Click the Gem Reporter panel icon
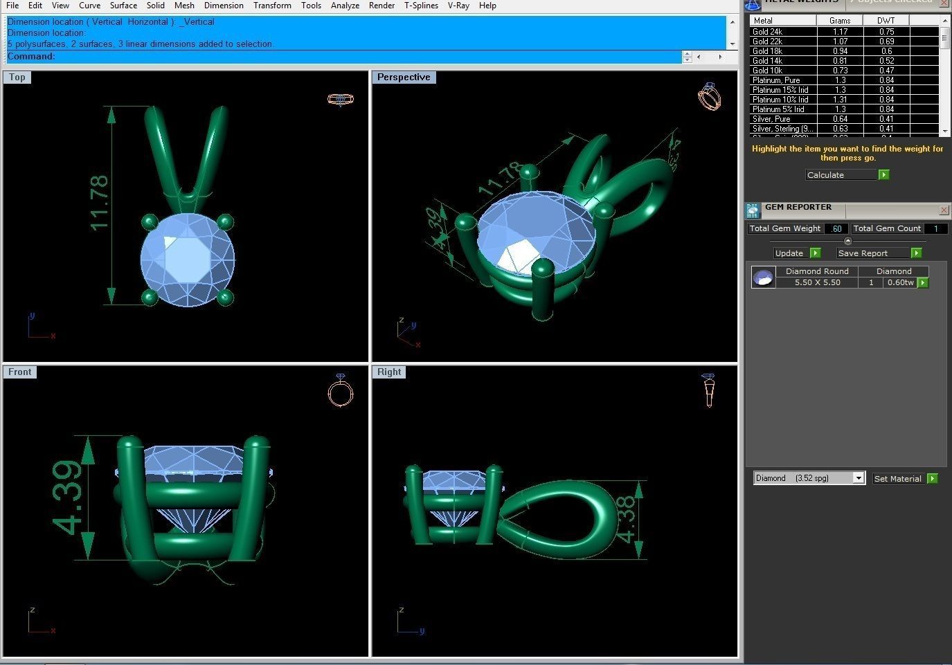The height and width of the screenshot is (665, 952). (753, 210)
